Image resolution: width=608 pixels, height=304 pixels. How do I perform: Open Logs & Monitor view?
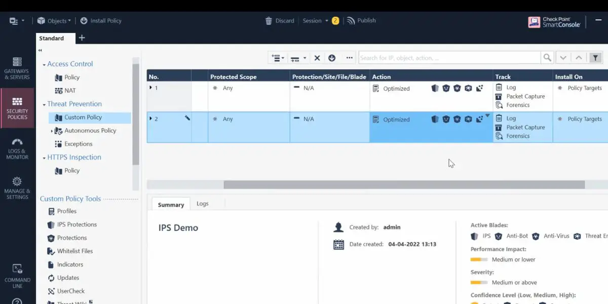[17, 148]
